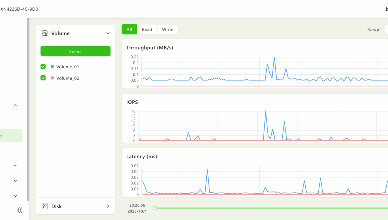Screen dimensions: 388x220
Task: Click the timeline slider handle at 20:20:56
Action: pos(155,208)
